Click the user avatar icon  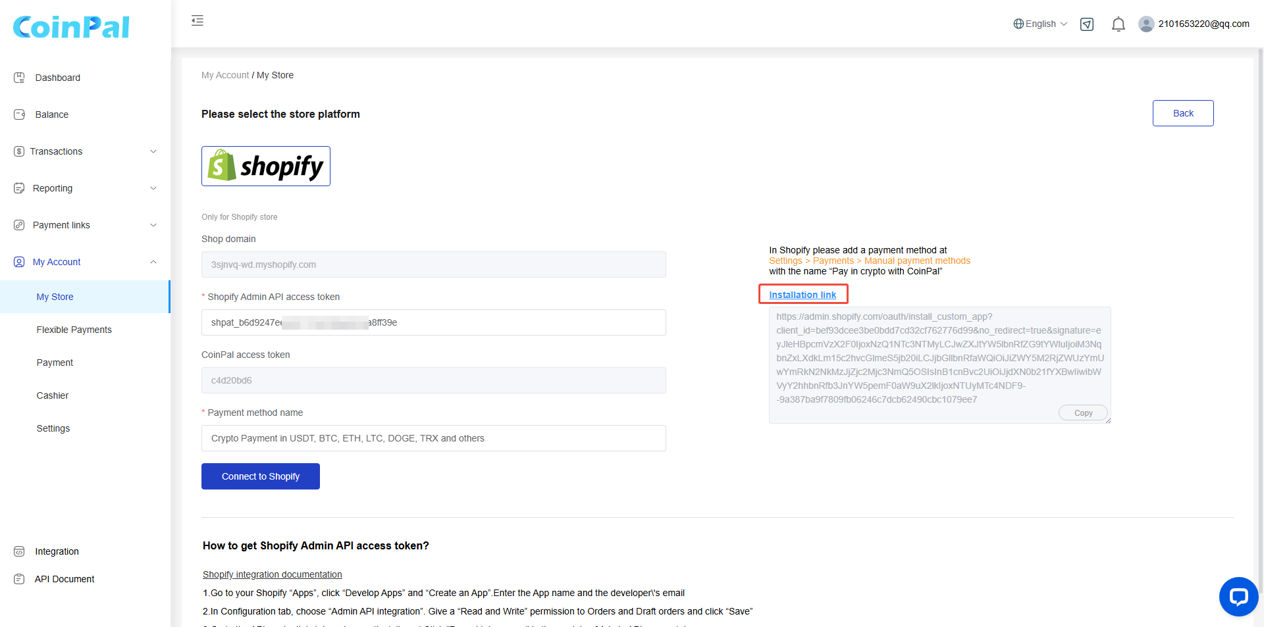[1146, 24]
